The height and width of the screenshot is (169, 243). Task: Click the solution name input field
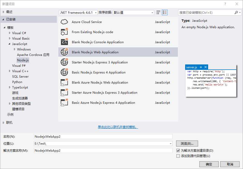pyautogui.click(x=103, y=151)
